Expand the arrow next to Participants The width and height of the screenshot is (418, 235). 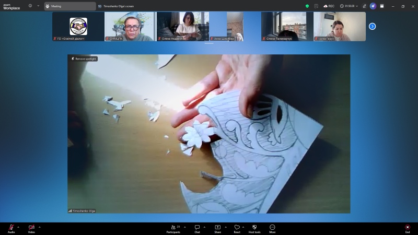pyautogui.click(x=184, y=227)
